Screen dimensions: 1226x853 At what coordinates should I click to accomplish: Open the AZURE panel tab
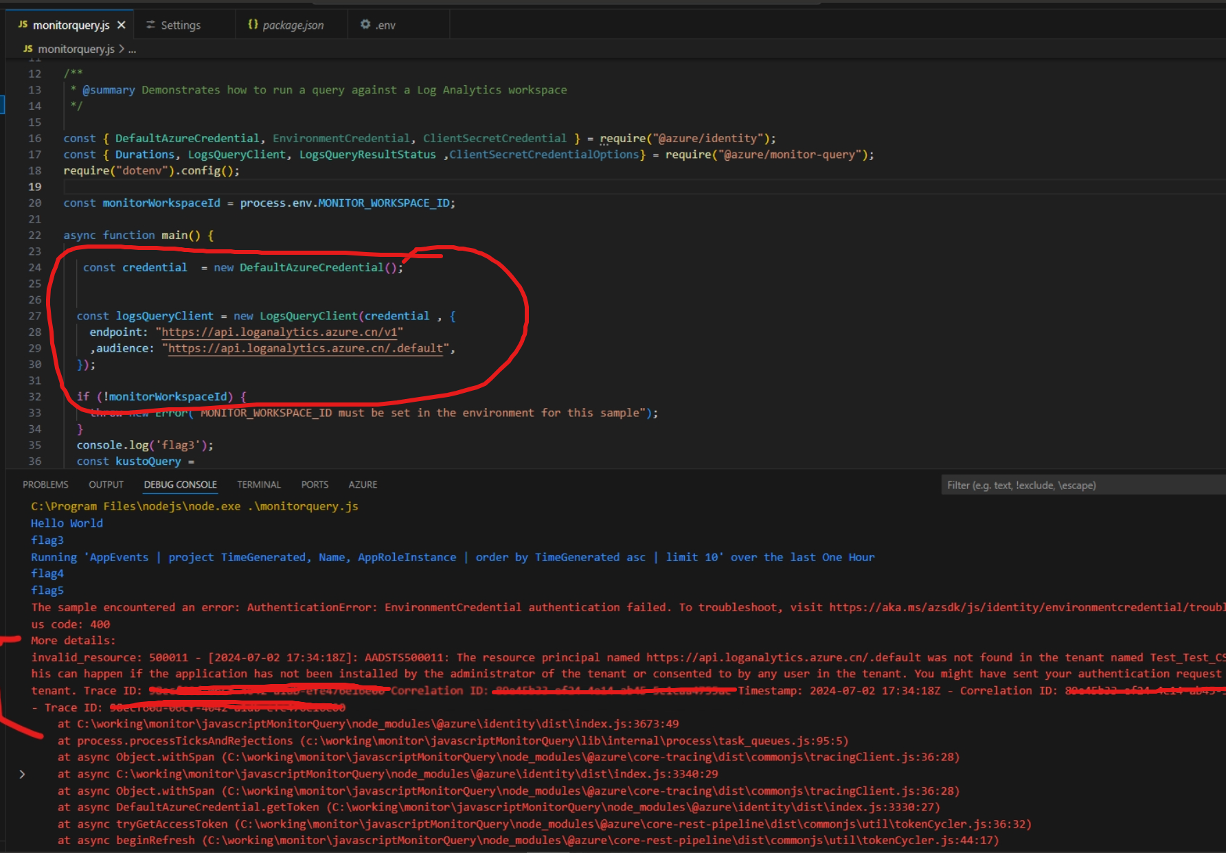[x=363, y=485]
